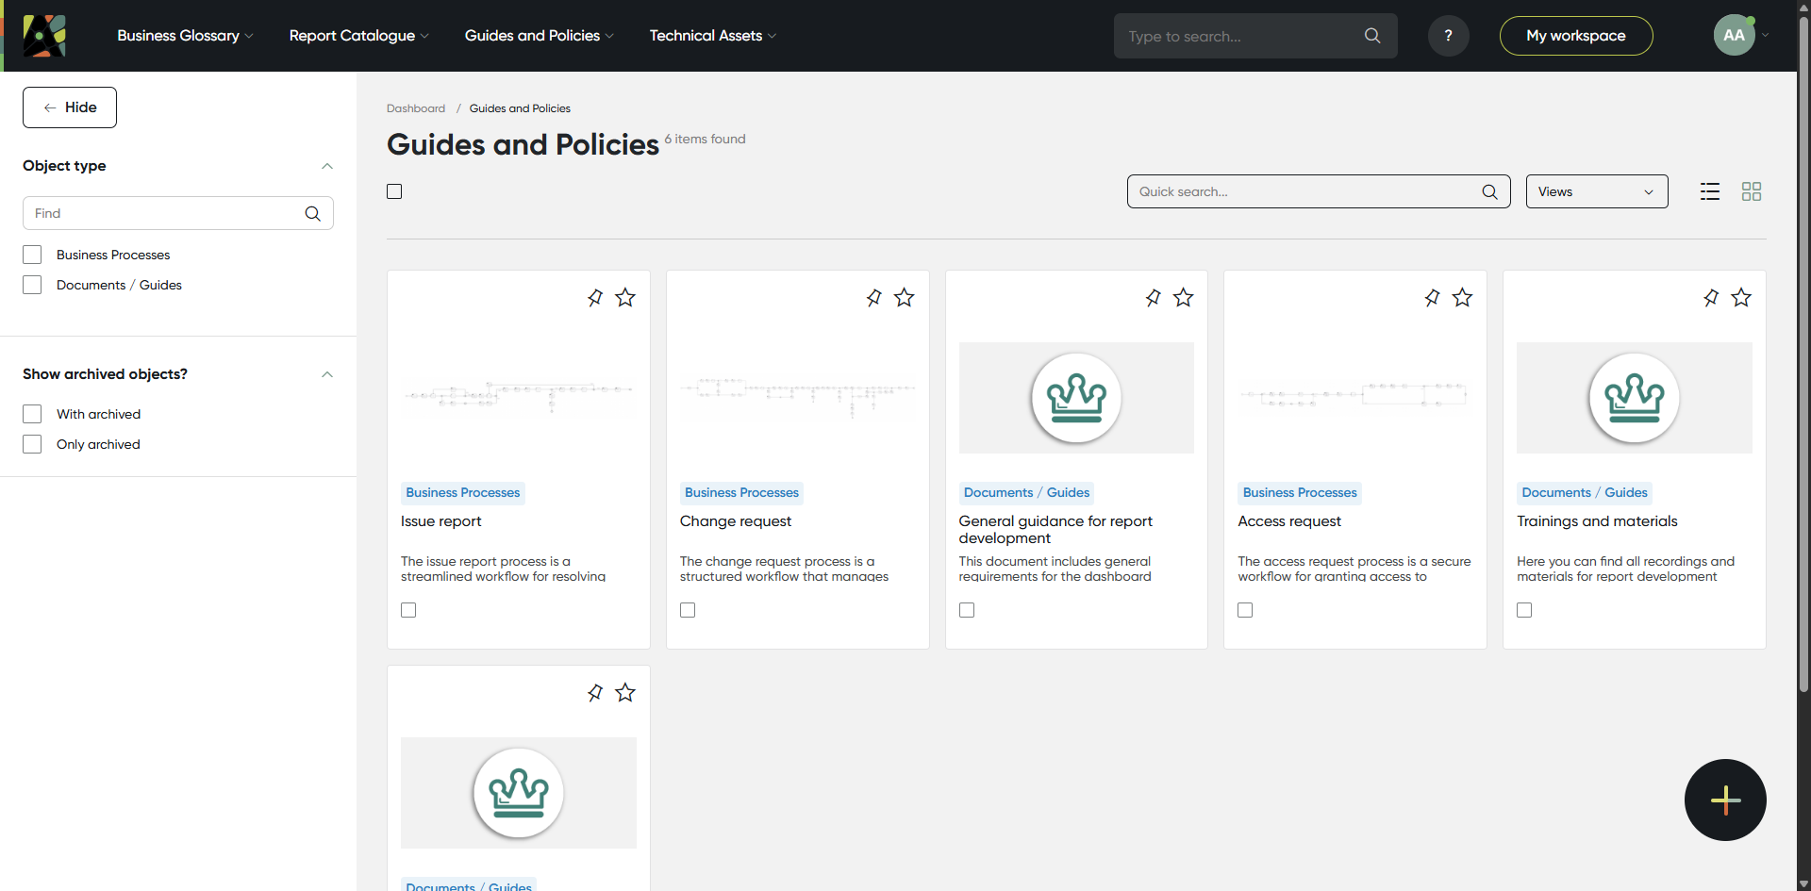The width and height of the screenshot is (1811, 891).
Task: Tick the select-all checkbox above the cards
Action: click(x=394, y=191)
